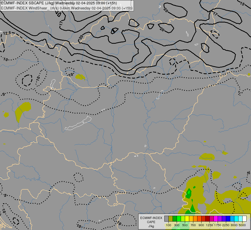Click the dark red swatch in the legend

click(207, 219)
